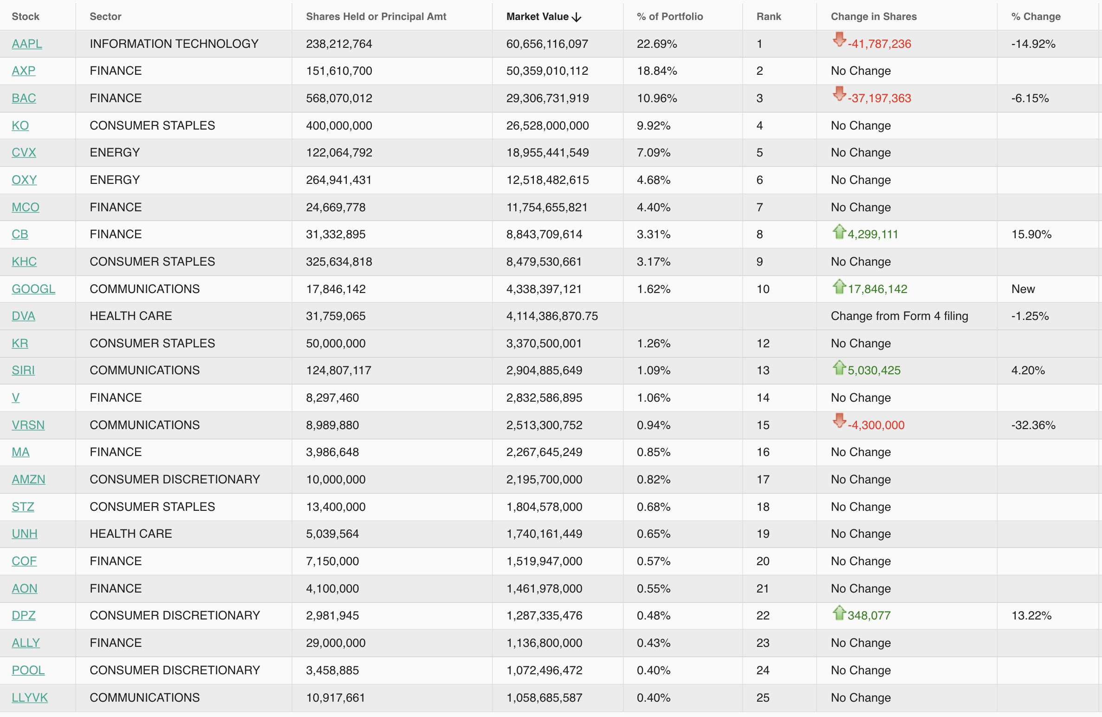The width and height of the screenshot is (1102, 717).
Task: Click the red down arrow in AAPL row
Action: click(839, 39)
